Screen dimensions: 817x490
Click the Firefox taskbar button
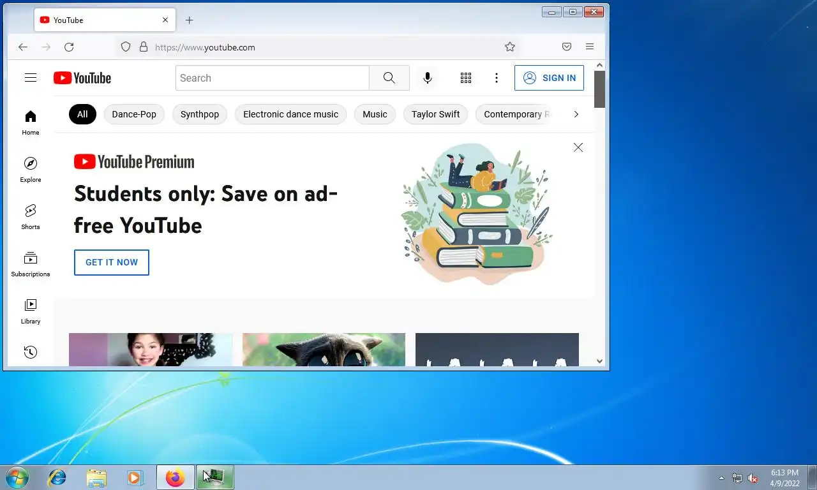click(176, 477)
